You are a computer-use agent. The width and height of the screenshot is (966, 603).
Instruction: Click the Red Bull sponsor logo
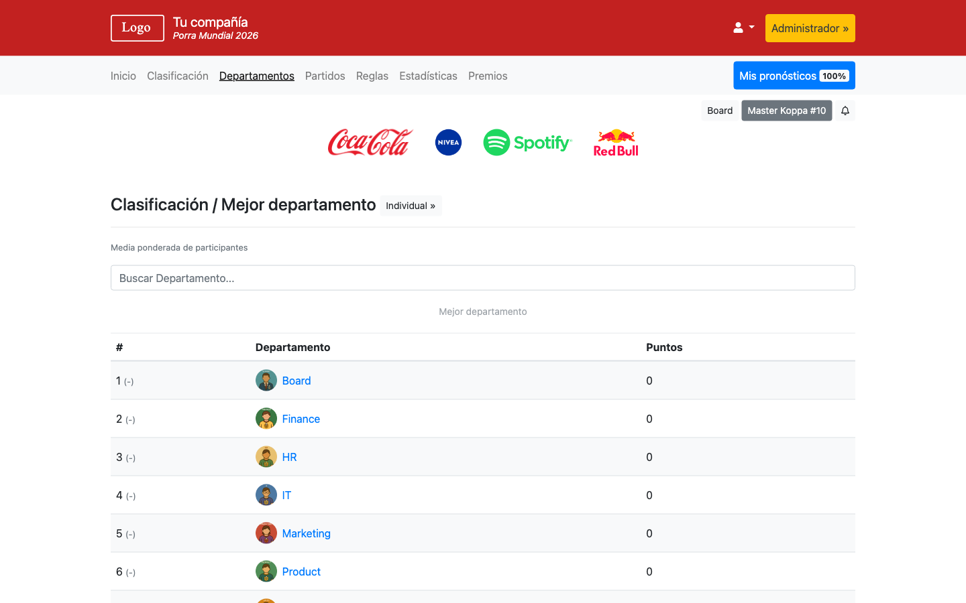click(x=615, y=142)
